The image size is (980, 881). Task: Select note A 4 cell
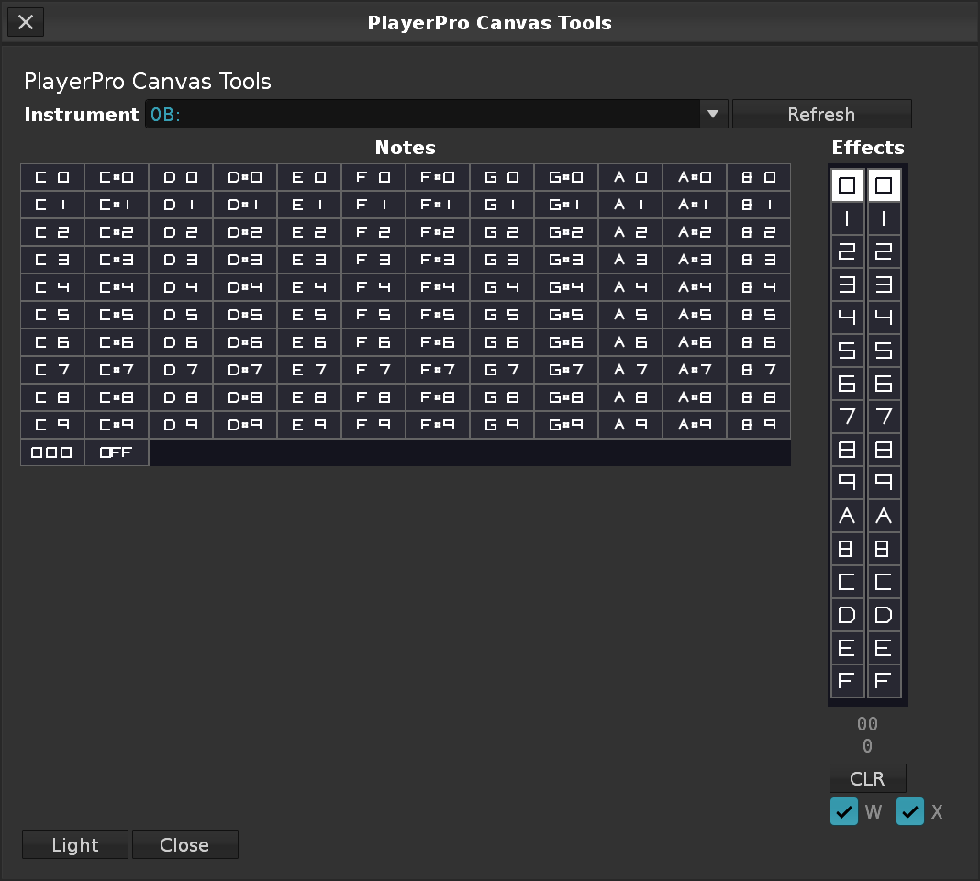point(631,287)
